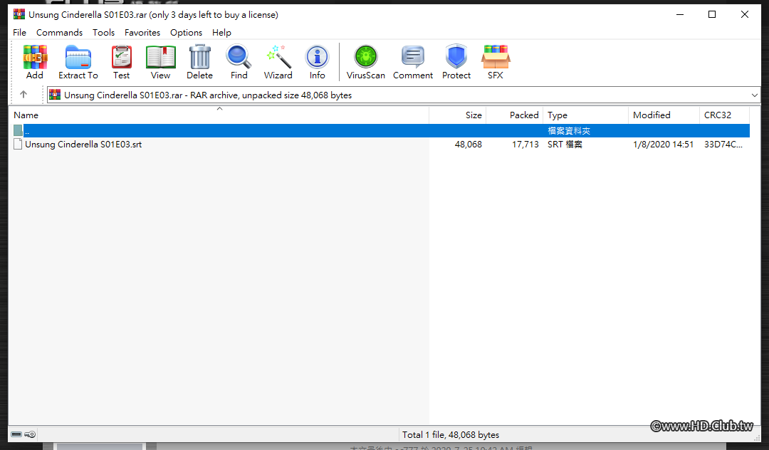Open the View file toolbar icon

click(160, 58)
